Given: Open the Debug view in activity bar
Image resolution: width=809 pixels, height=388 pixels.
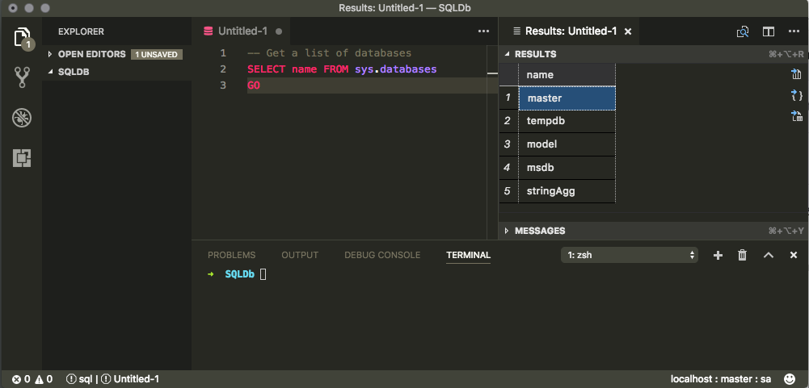Looking at the screenshot, I should click(22, 118).
